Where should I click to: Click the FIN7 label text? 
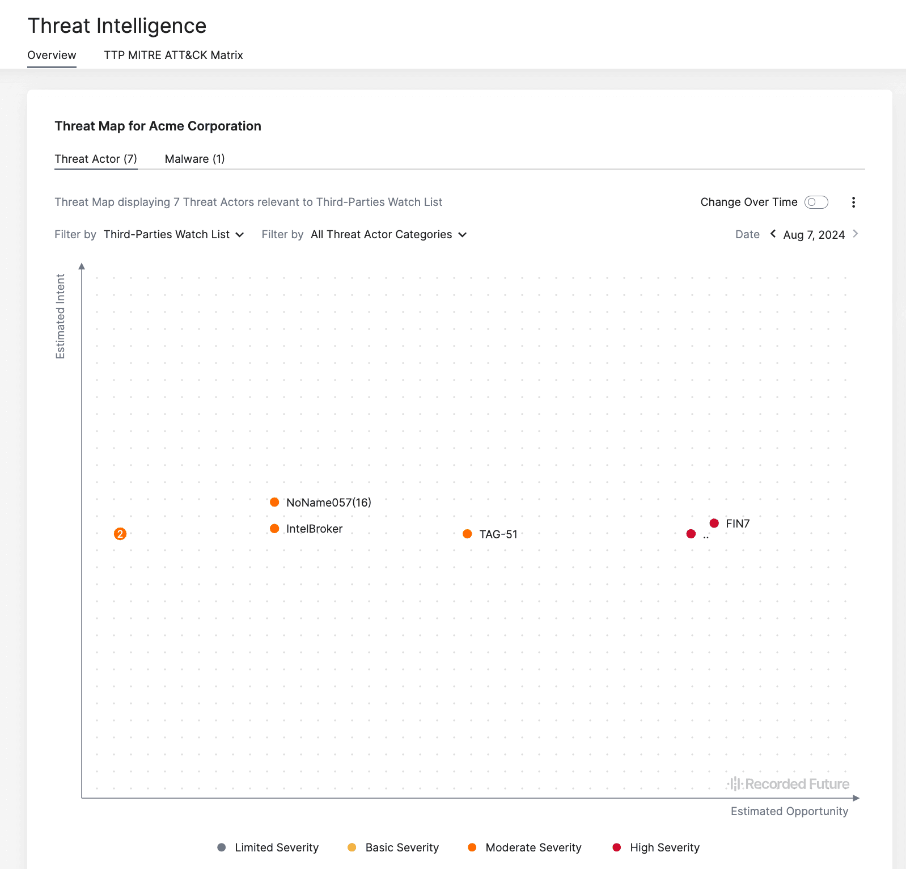click(x=738, y=524)
